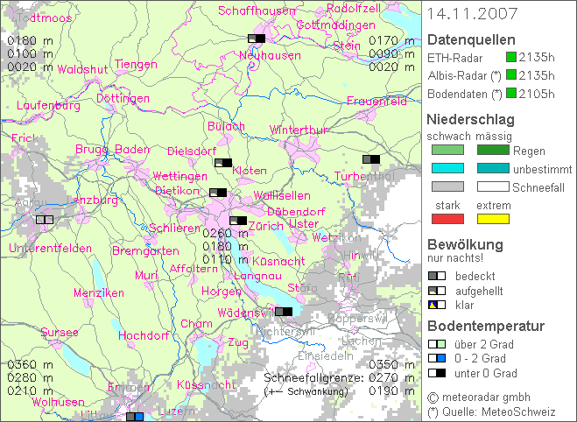Click the Wallisellen city label
The height and width of the screenshot is (422, 577).
(282, 195)
